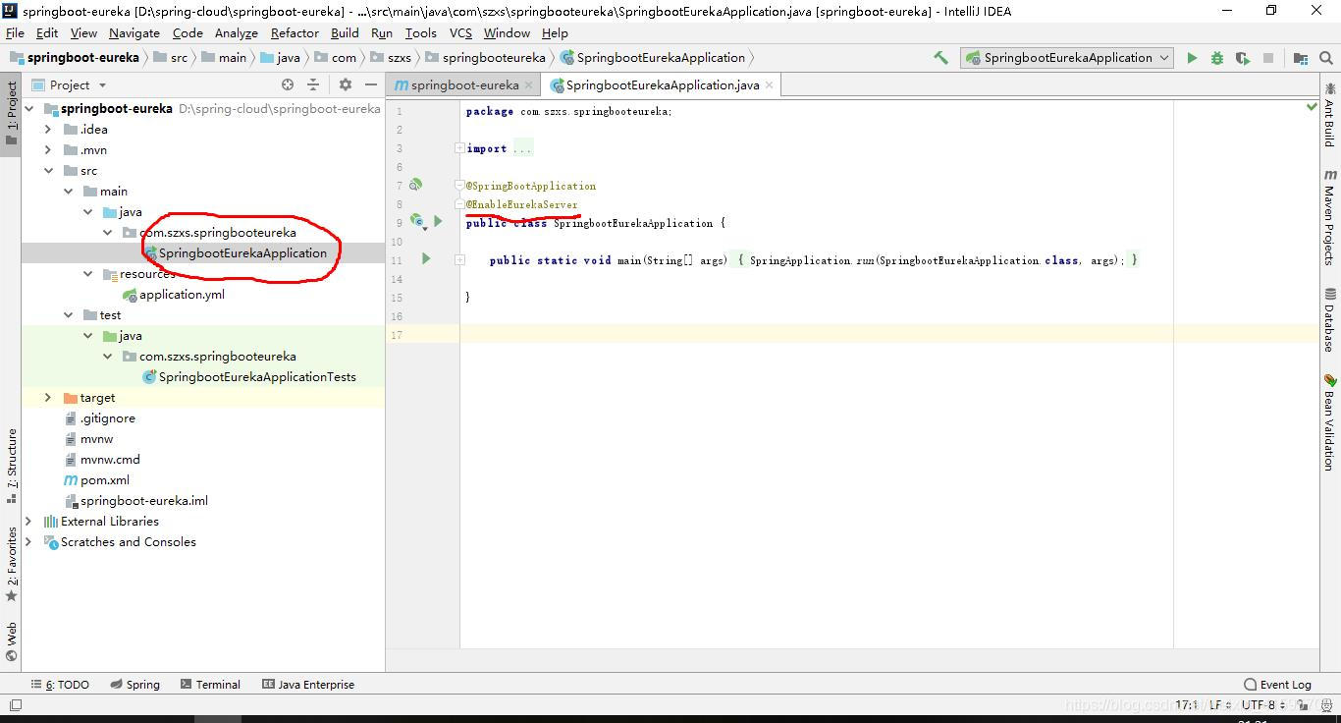The width and height of the screenshot is (1341, 723).
Task: Collapse all nodes icon in Project panel
Action: tap(313, 85)
